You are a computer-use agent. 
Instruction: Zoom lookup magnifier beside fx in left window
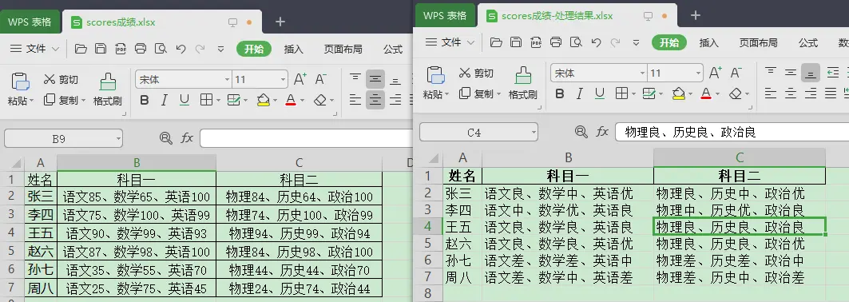tap(165, 138)
